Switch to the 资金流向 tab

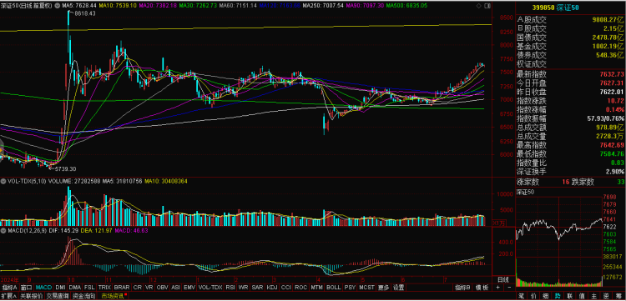click(84, 296)
